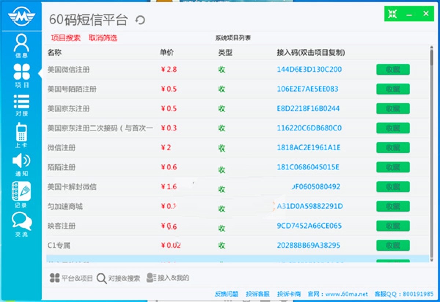Click the 项目搜索 link
The height and width of the screenshot is (302, 440).
click(66, 38)
